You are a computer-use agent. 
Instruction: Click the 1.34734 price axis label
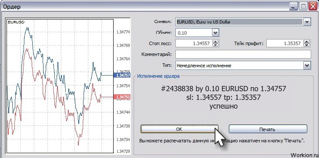(123, 139)
